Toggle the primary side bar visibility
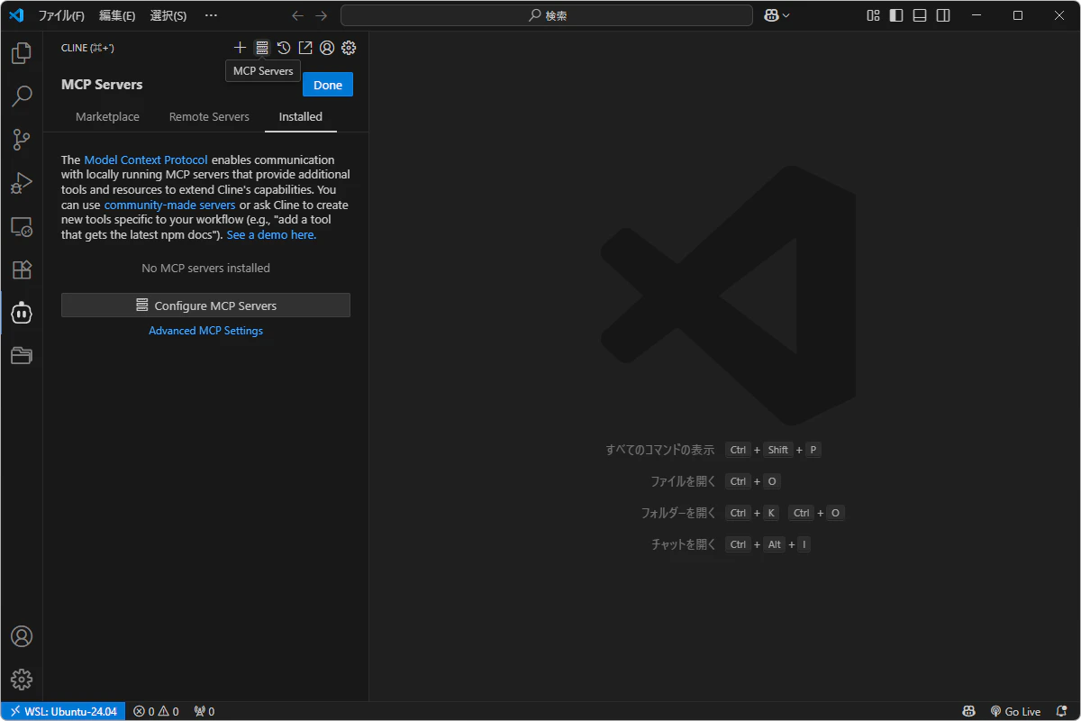1081x721 pixels. (x=896, y=15)
